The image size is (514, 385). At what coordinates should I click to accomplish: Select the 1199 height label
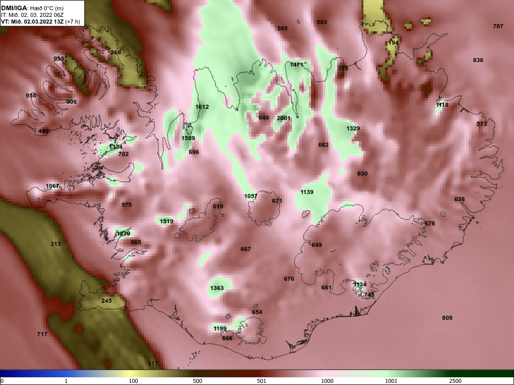220,329
